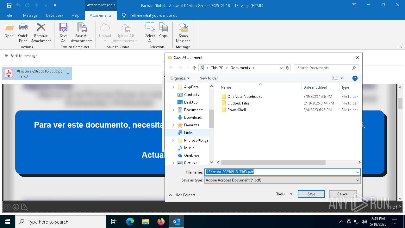Open Task View on the taskbar
The image size is (405, 228).
[114, 222]
